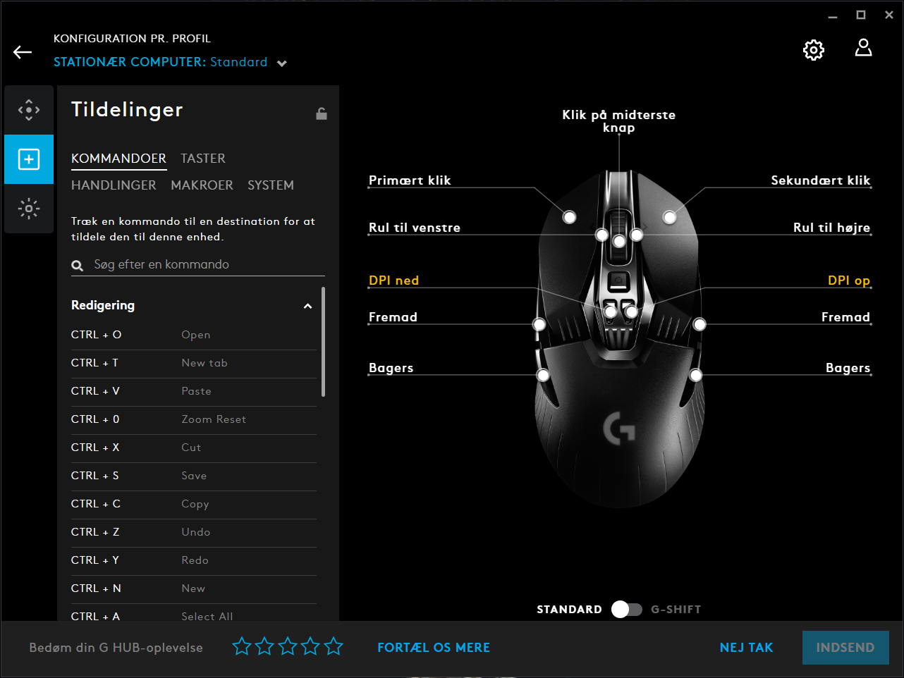The height and width of the screenshot is (678, 904).
Task: Toggle the Standard / G-Shift switch
Action: (626, 610)
